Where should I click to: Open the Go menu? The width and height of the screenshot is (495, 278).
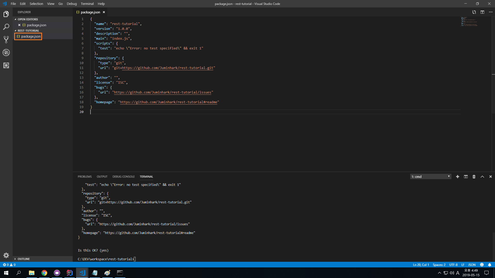(61, 4)
